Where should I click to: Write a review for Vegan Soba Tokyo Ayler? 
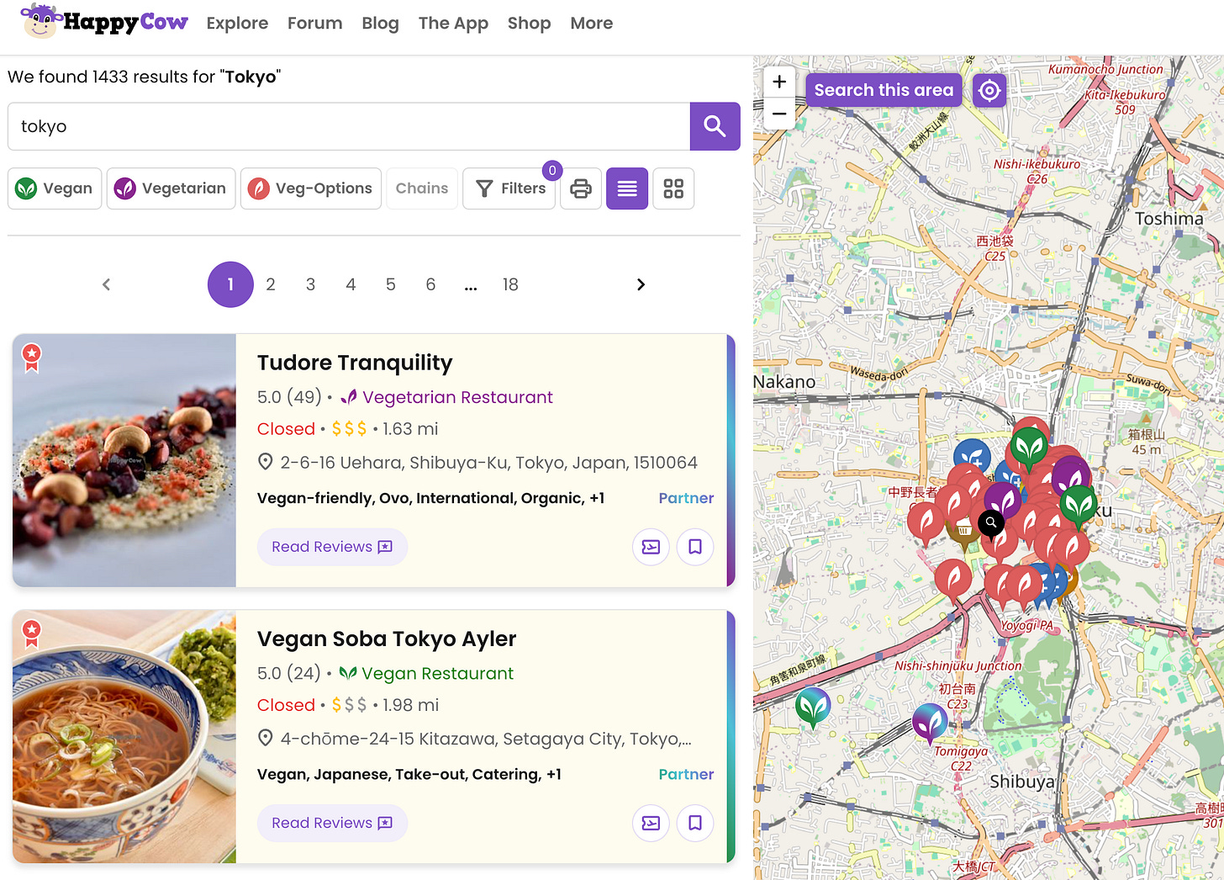[651, 823]
